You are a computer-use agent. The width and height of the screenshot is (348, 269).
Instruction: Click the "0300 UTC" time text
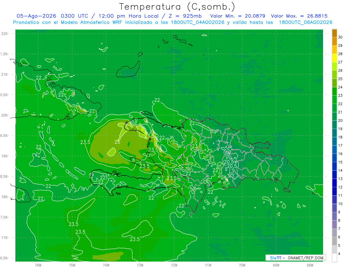tap(75, 16)
